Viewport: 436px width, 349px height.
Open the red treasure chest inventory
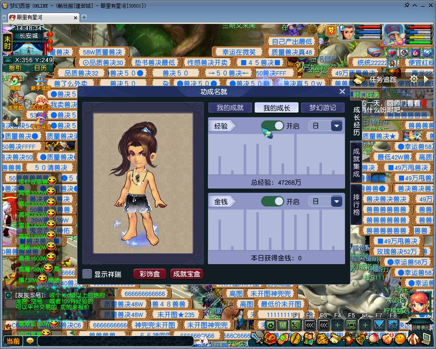270,339
